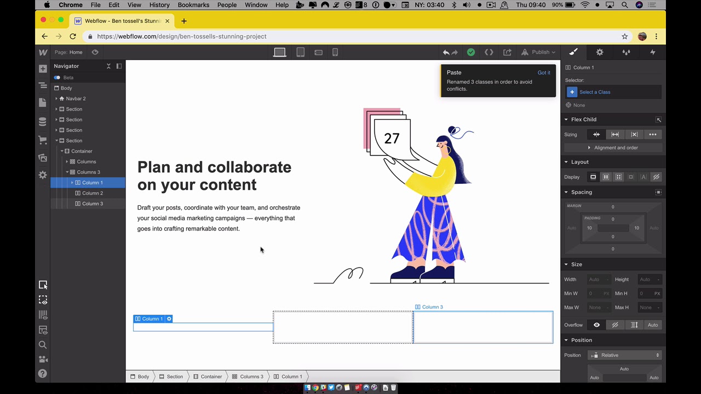This screenshot has height=394, width=701.
Task: Open the History menu in Chrome
Action: [x=159, y=5]
